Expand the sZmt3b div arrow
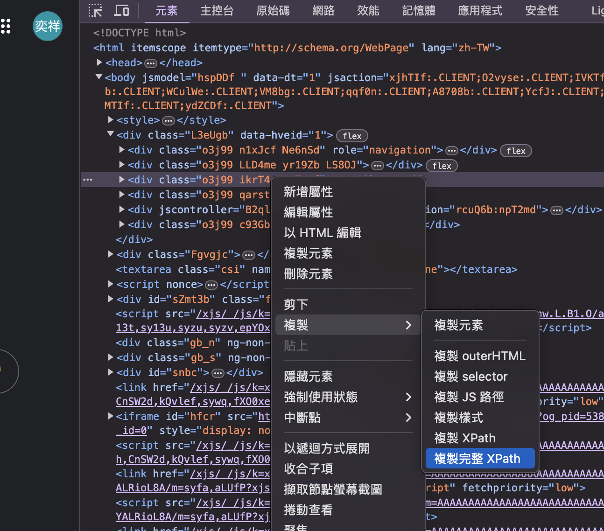The height and width of the screenshot is (531, 604). (111, 299)
